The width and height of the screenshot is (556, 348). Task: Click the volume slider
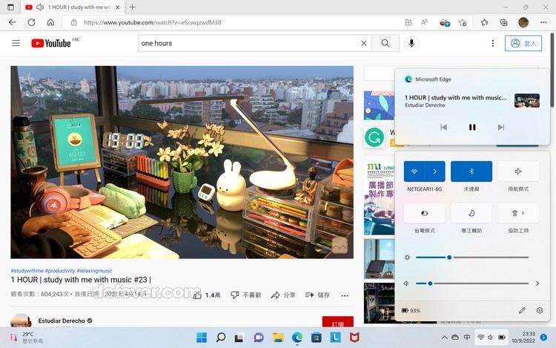click(472, 283)
